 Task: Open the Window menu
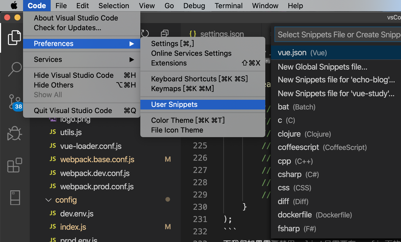tap(265, 6)
